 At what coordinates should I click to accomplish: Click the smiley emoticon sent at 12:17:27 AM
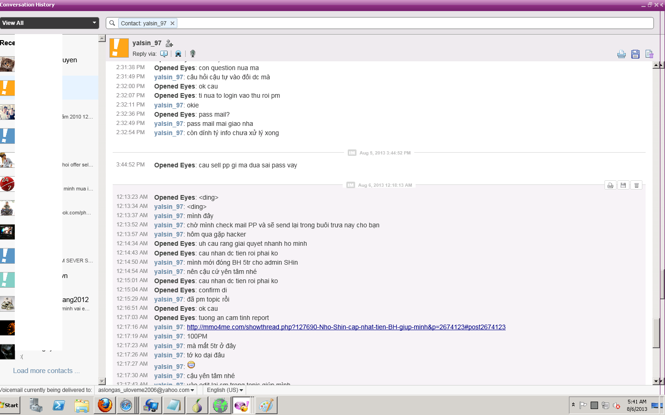click(191, 365)
